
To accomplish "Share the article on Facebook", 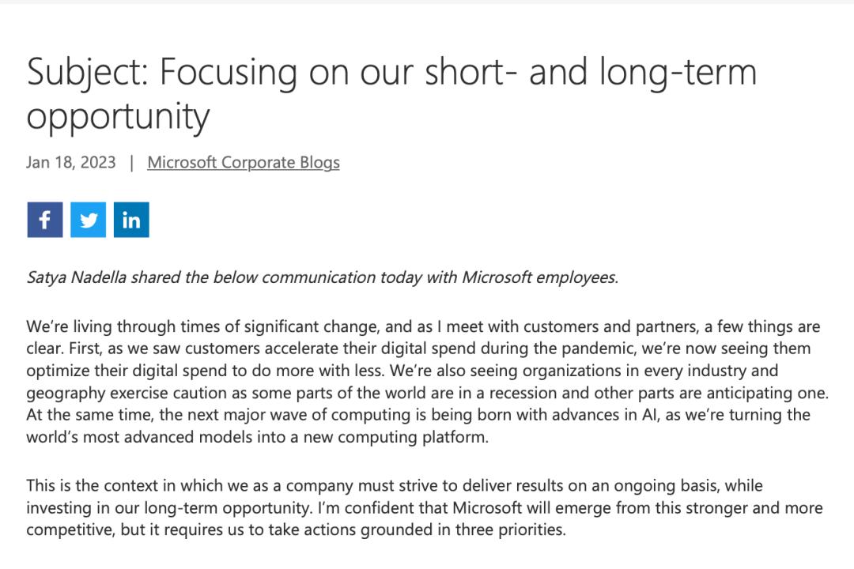I will [x=44, y=220].
